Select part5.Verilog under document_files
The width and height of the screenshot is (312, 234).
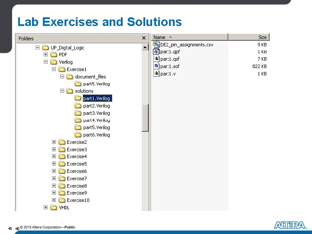97,84
